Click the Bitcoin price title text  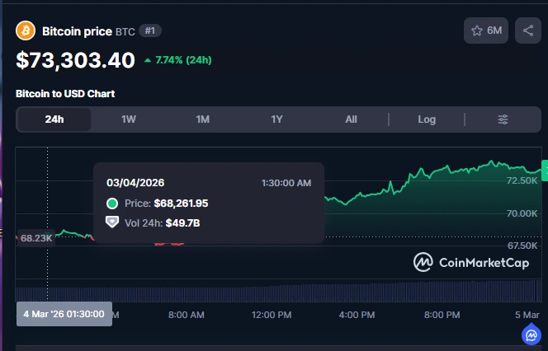click(78, 31)
